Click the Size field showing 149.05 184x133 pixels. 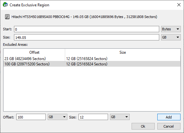(x=87, y=37)
